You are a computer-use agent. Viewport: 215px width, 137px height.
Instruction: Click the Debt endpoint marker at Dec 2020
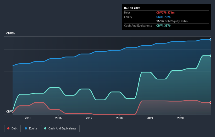click(x=211, y=103)
